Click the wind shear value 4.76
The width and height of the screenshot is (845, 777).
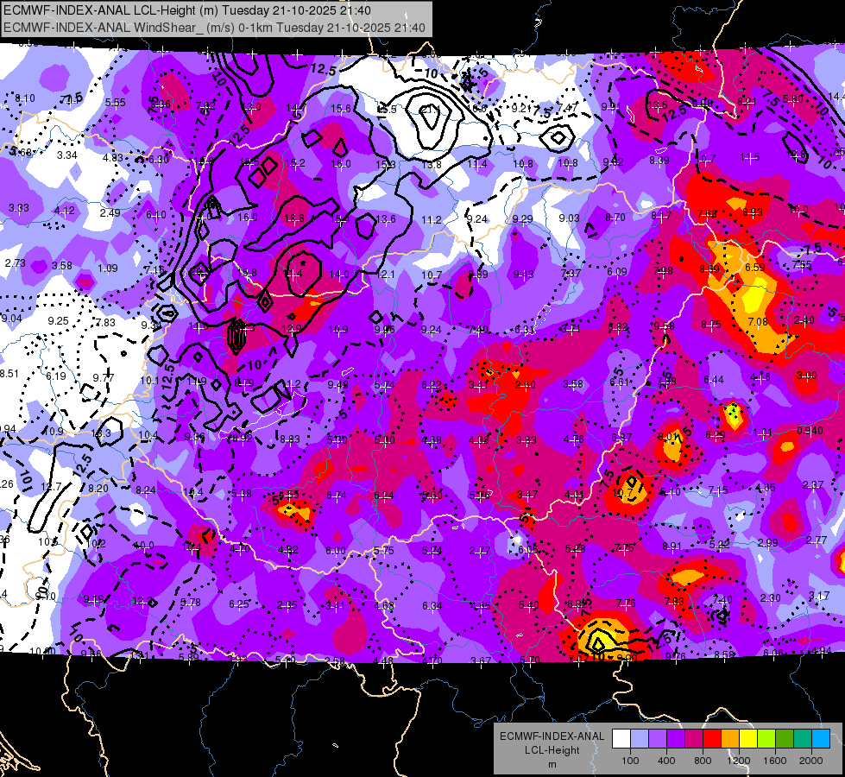(574, 439)
